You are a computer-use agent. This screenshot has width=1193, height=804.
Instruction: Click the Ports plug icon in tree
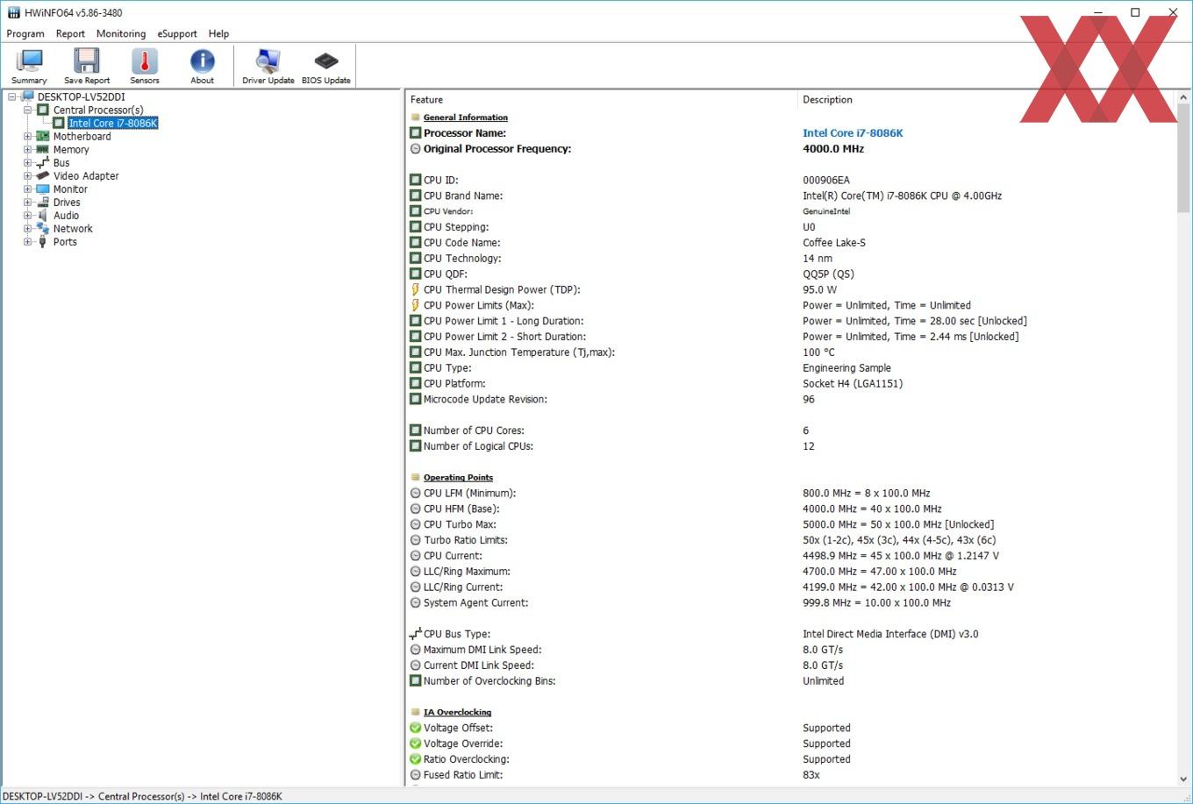(42, 241)
